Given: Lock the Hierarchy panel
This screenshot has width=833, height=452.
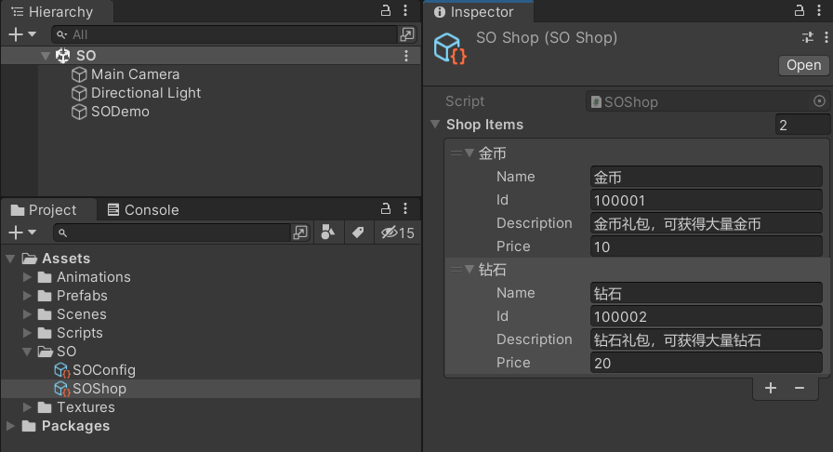Looking at the screenshot, I should click(x=386, y=10).
